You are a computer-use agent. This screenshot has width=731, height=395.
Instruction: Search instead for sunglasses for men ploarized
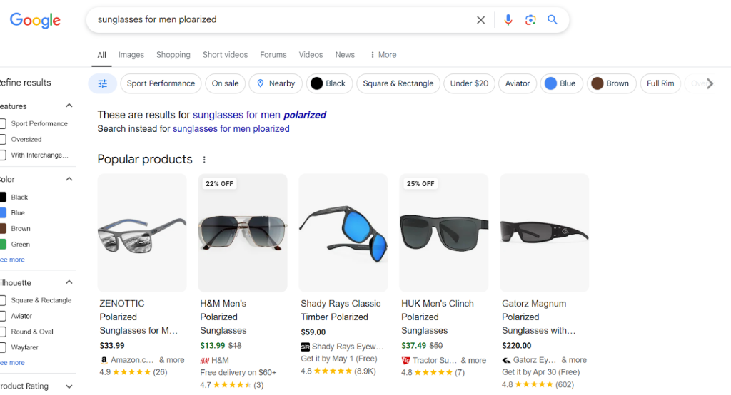[231, 129]
